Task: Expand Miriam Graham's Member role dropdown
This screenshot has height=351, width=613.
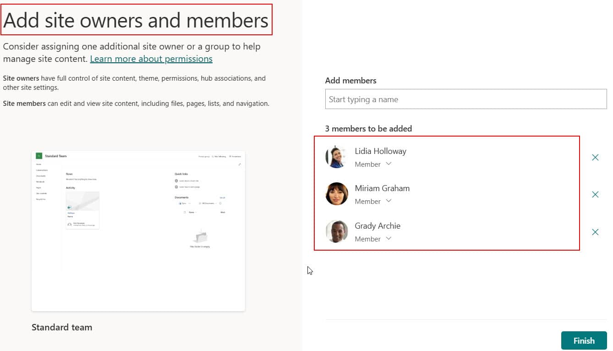Action: pos(373,201)
